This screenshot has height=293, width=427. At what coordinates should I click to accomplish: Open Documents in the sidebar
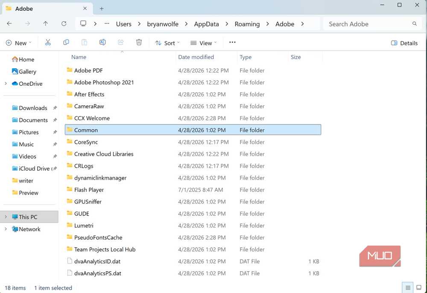tap(33, 120)
